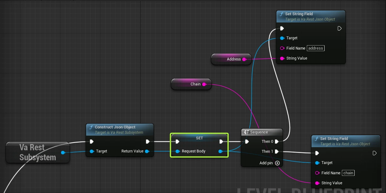Select the SET Request Body node header

pyautogui.click(x=199, y=138)
